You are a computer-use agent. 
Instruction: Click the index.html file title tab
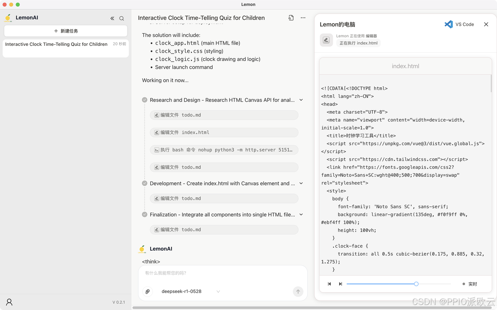click(405, 66)
